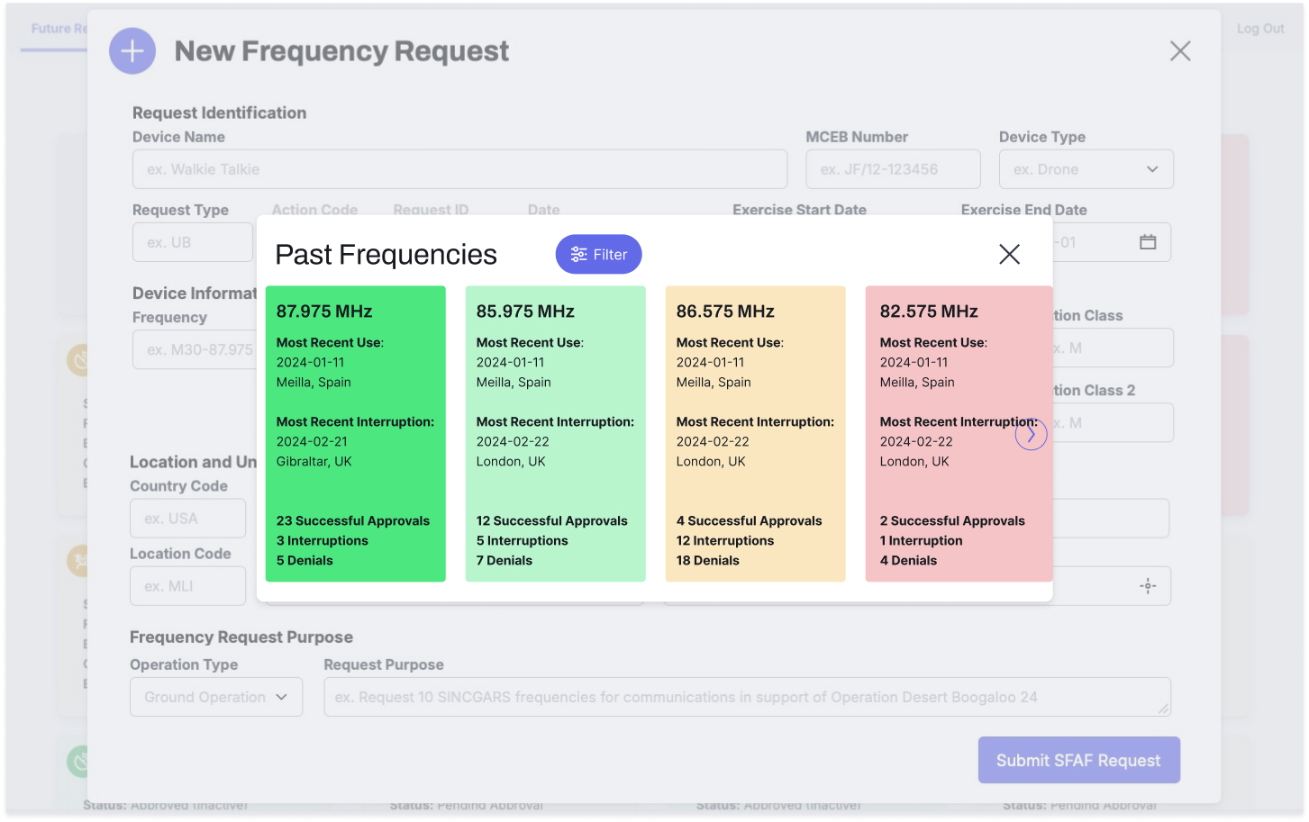The width and height of the screenshot is (1309, 822).
Task: Click the crosshair location target icon
Action: point(1147,586)
